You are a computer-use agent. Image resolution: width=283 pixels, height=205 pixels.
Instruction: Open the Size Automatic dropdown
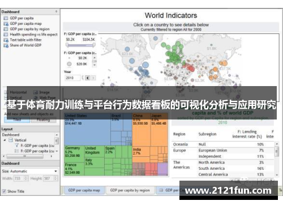tap(55, 171)
